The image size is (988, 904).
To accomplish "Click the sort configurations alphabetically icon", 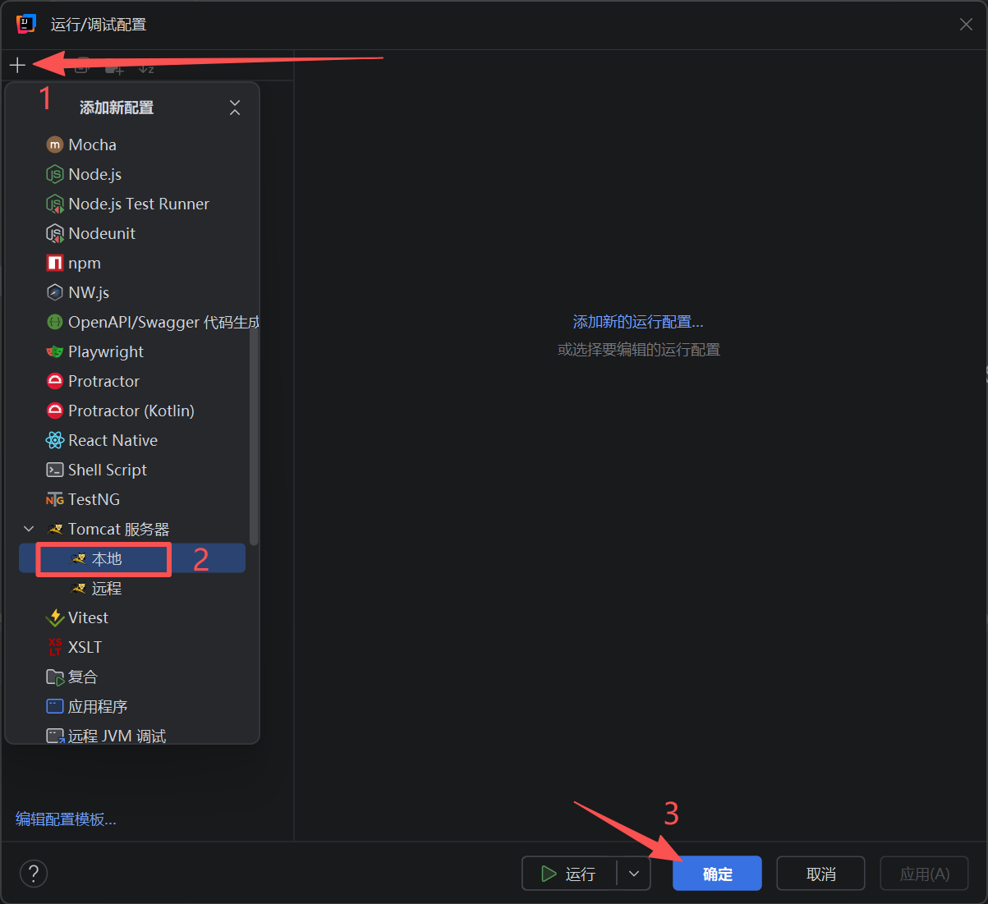I will pyautogui.click(x=146, y=68).
